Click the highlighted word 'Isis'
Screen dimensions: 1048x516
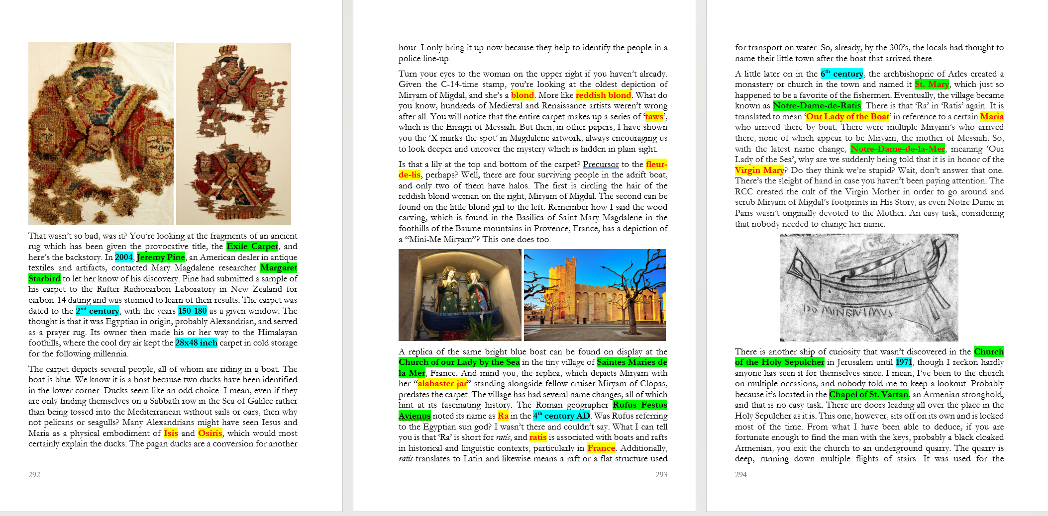(171, 433)
